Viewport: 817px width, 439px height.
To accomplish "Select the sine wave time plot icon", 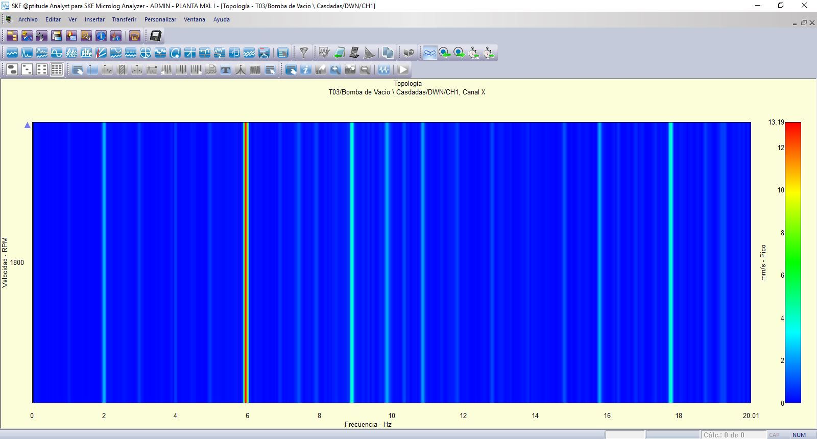I will coord(56,53).
